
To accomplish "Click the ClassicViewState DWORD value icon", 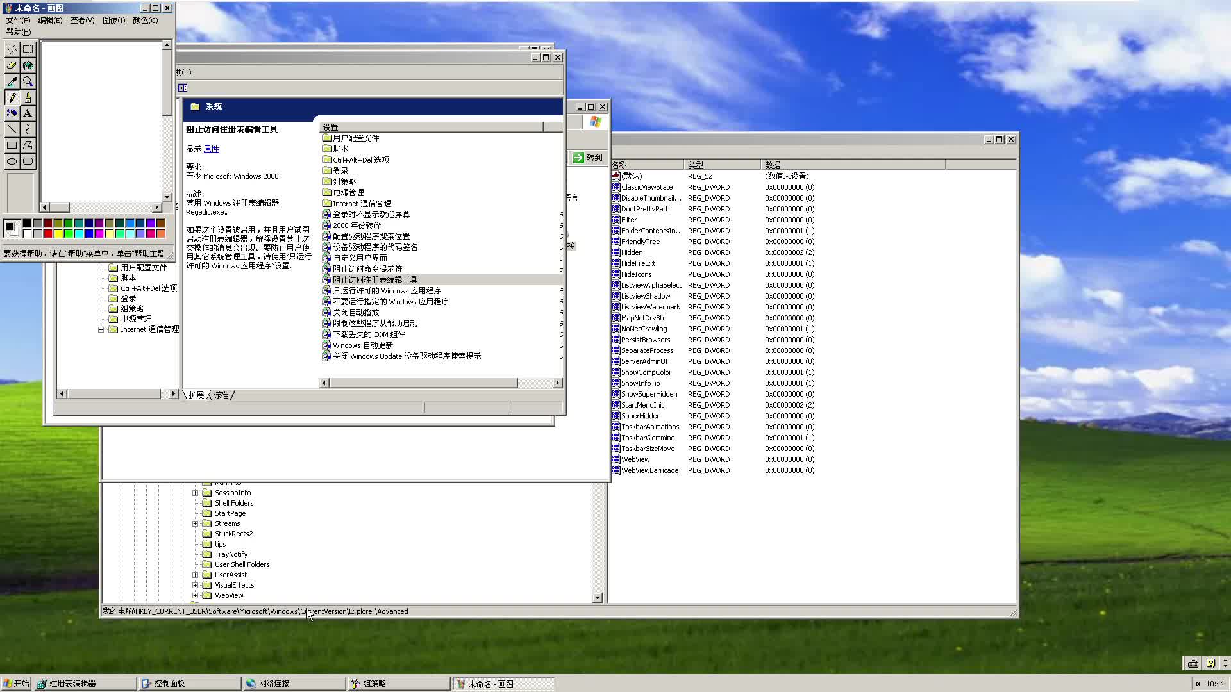I will click(615, 187).
